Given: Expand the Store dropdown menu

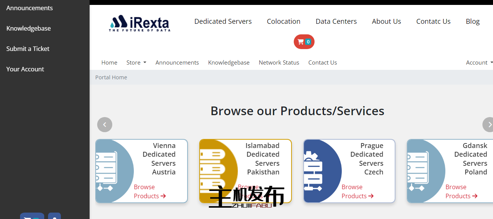Looking at the screenshot, I should (136, 63).
